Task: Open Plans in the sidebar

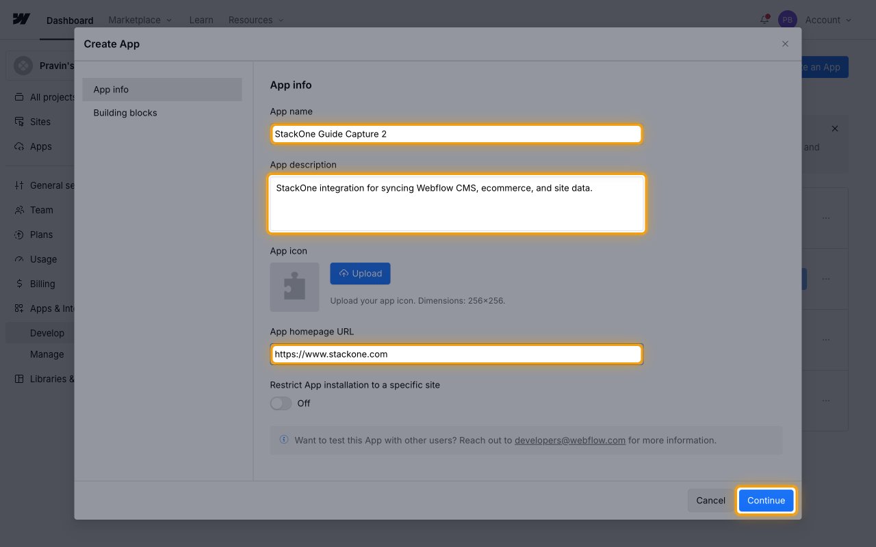Action: (41, 235)
